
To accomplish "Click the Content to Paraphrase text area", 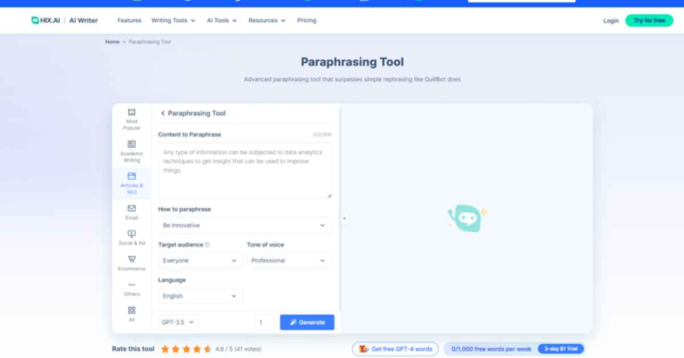I will [x=245, y=171].
